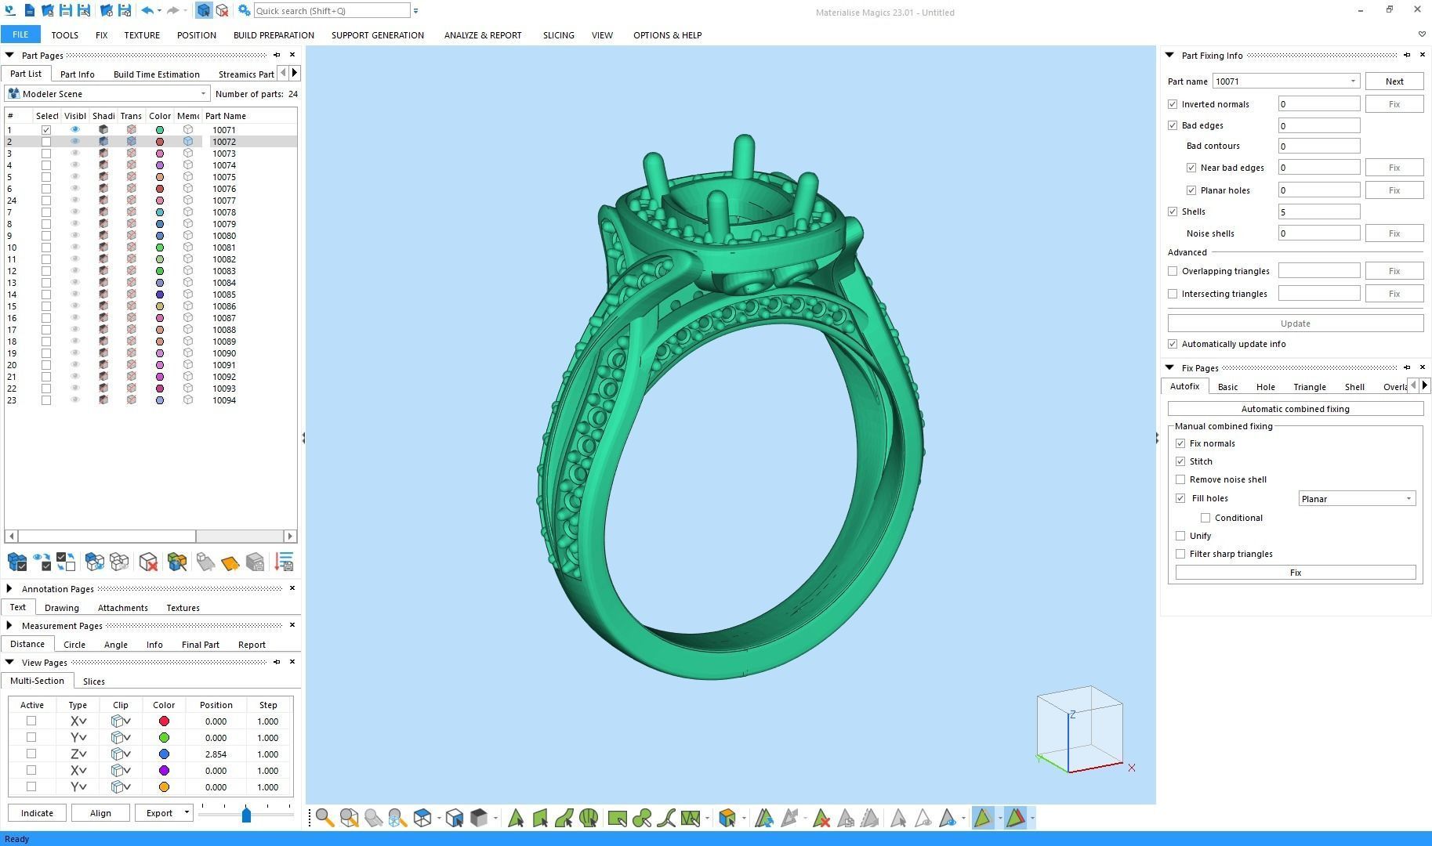1432x846 pixels.
Task: Click the red color swatch of first X section
Action: coord(164,721)
